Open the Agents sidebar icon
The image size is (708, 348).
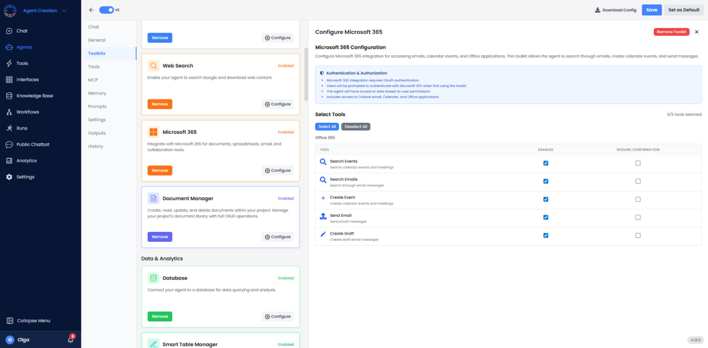pyautogui.click(x=9, y=47)
